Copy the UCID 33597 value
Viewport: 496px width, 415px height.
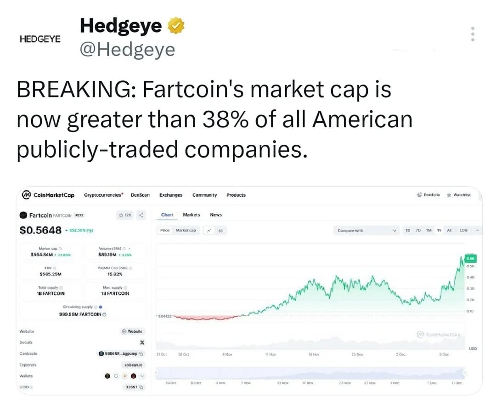point(141,387)
